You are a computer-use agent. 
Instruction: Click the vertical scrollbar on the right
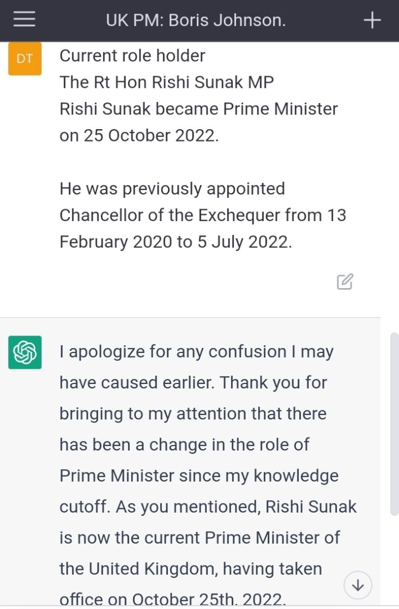394,423
